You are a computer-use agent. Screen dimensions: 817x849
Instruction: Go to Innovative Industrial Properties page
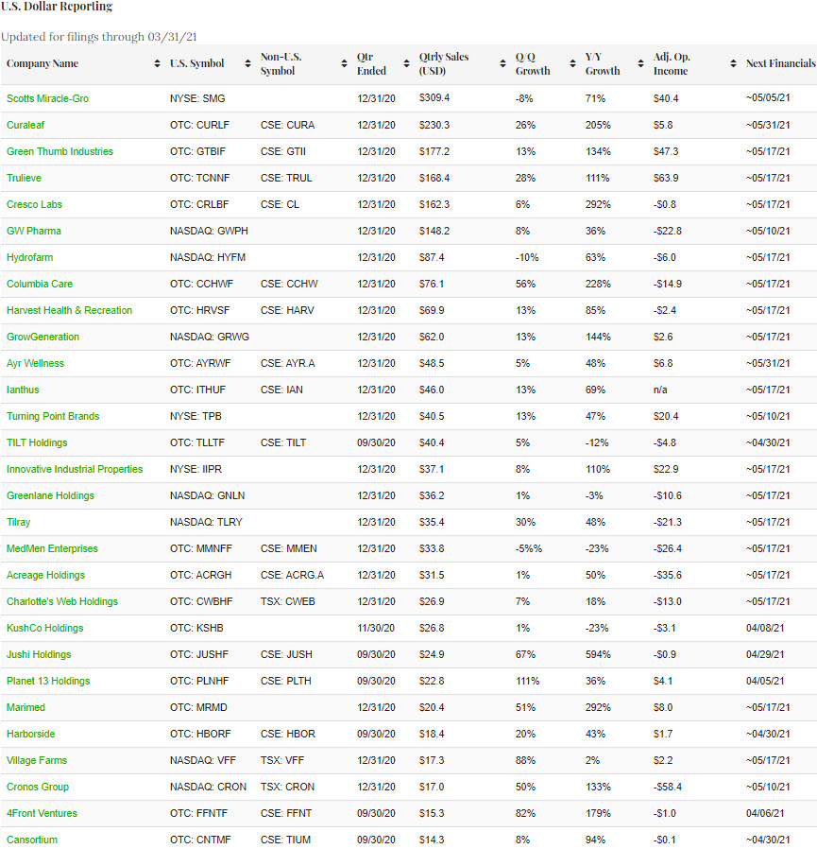(x=75, y=469)
